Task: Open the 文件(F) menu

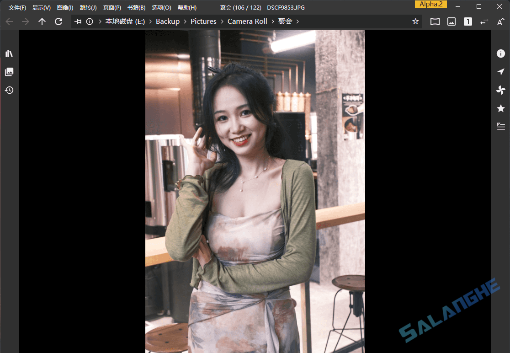Action: point(17,7)
